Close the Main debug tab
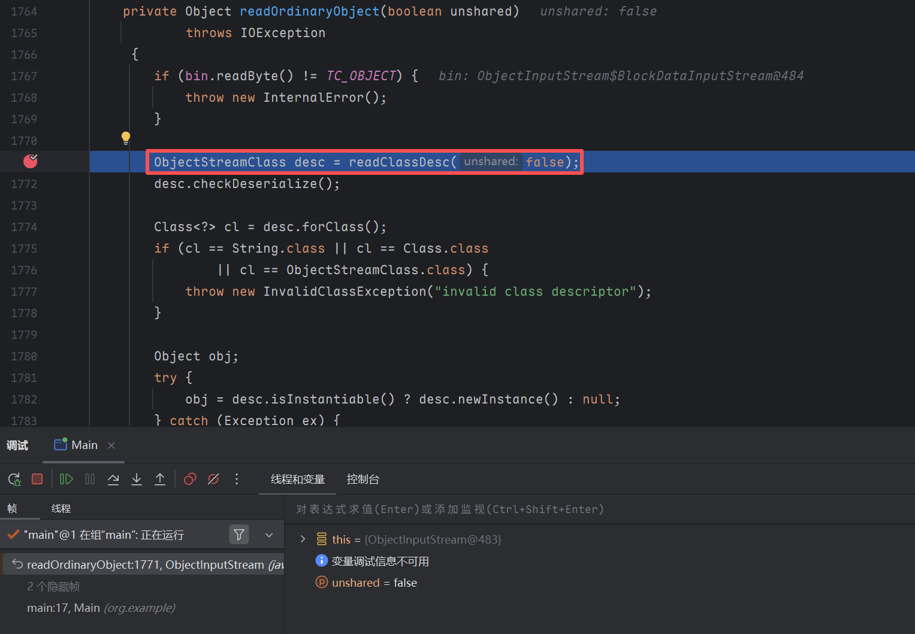915x634 pixels. 111,445
